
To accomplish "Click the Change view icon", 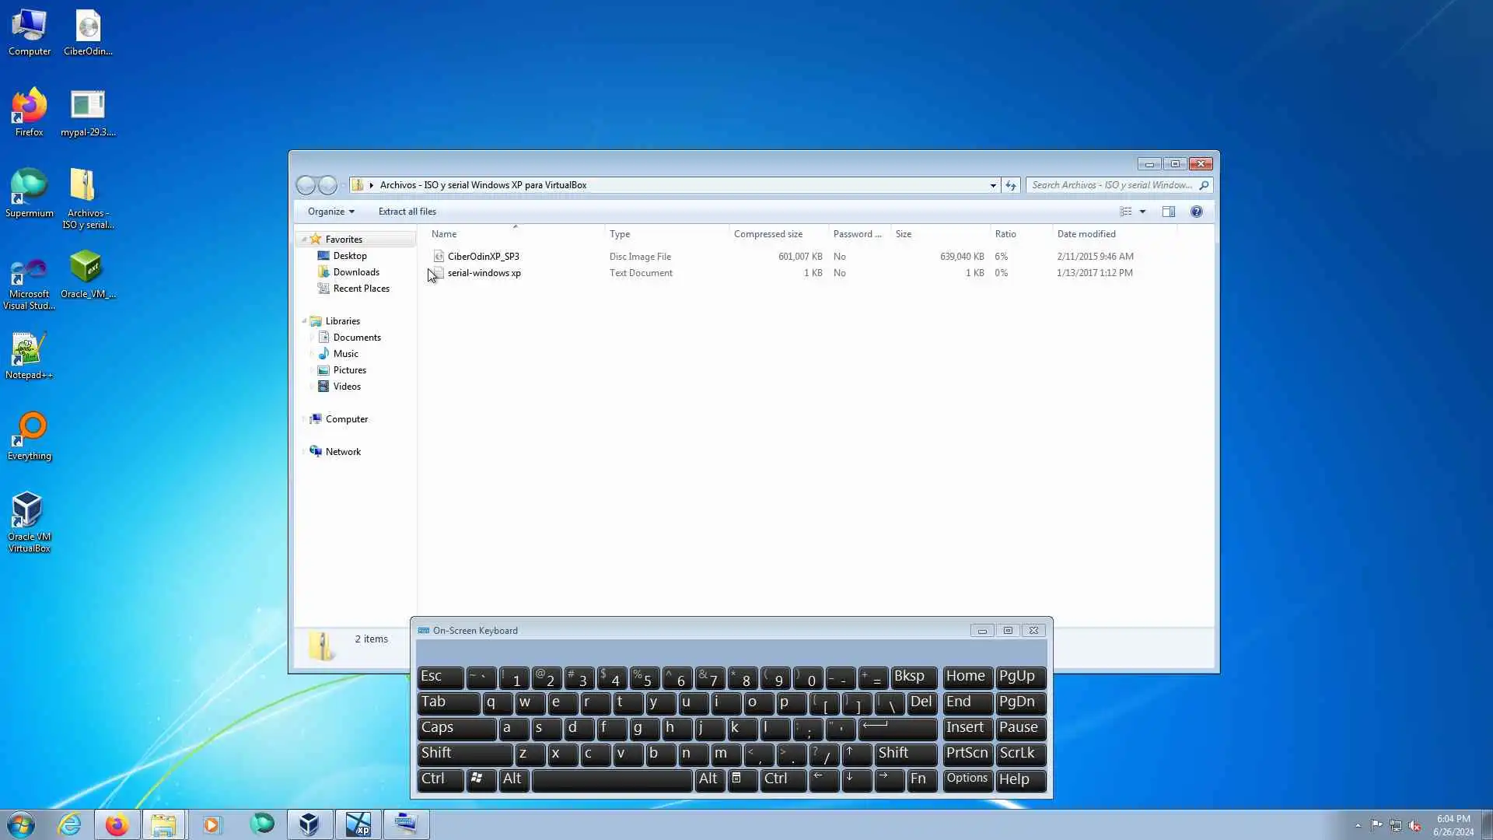I will click(1125, 212).
